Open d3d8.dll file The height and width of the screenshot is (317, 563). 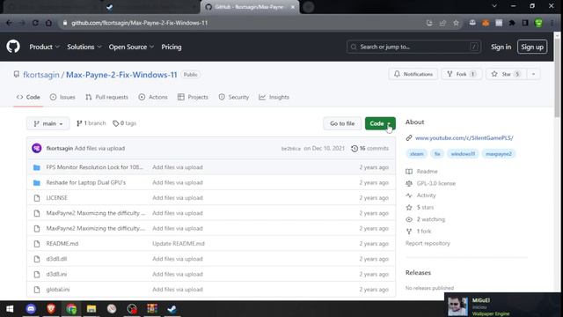56,259
